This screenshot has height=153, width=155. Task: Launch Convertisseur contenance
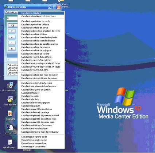pyautogui.click(x=41, y=146)
